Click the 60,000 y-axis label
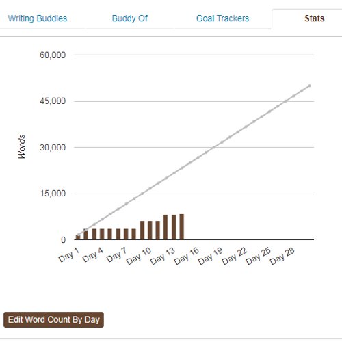The image size is (342, 342). click(x=53, y=55)
